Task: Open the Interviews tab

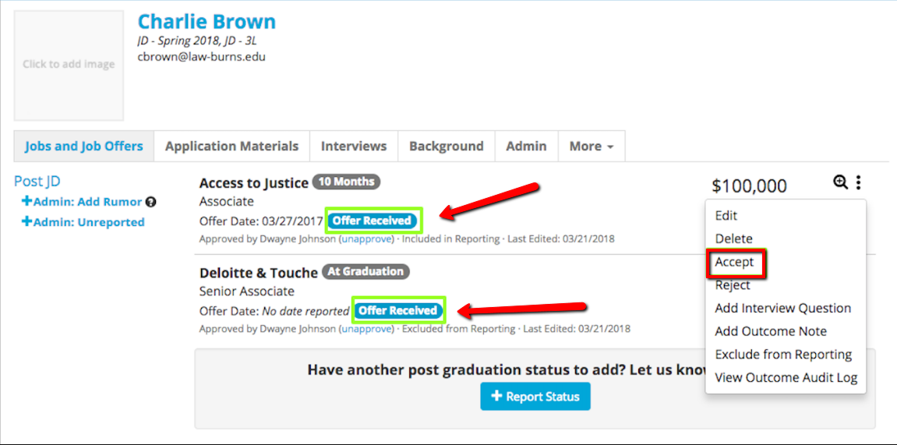Action: pos(354,147)
